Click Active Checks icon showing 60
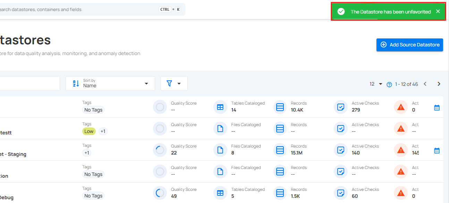The width and height of the screenshot is (449, 203). pos(341,193)
